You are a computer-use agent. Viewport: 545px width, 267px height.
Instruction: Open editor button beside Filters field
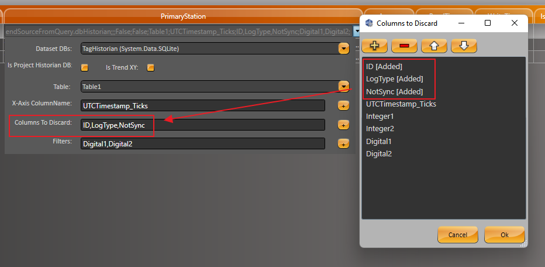pyautogui.click(x=343, y=143)
